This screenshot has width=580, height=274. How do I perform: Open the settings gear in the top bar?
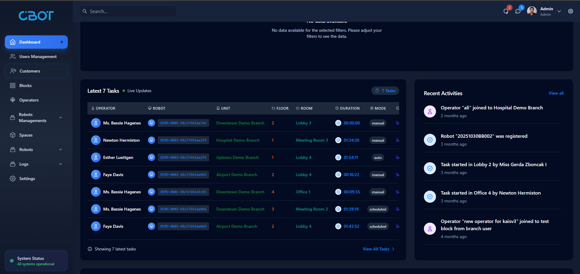(x=571, y=11)
